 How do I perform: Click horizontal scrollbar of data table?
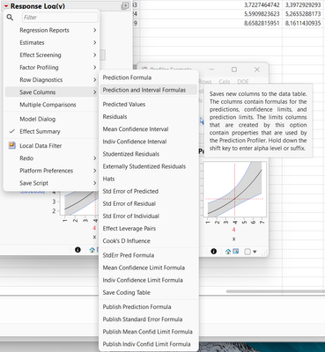275,291
